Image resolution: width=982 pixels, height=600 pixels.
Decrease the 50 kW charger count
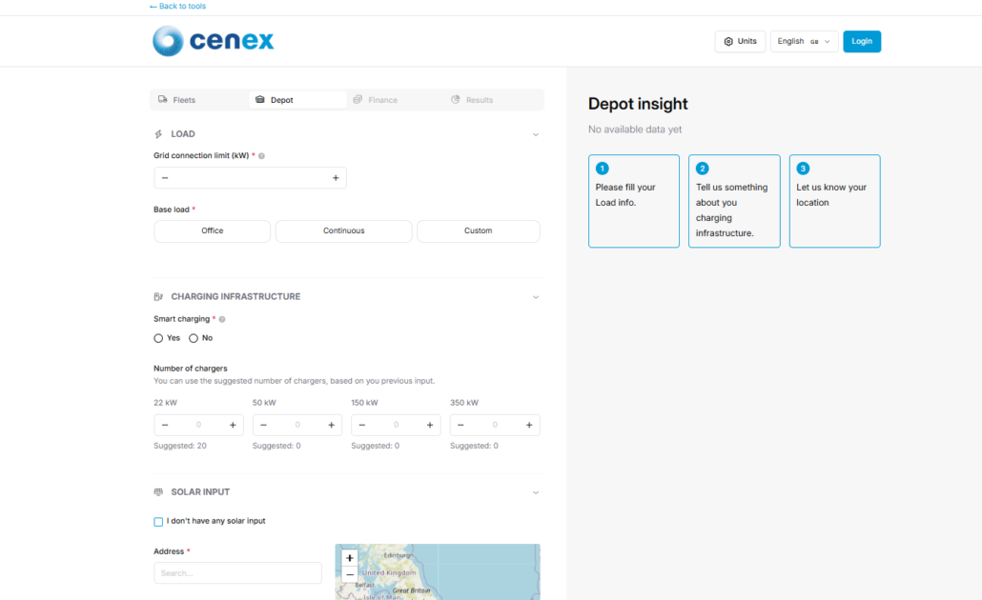click(x=264, y=425)
